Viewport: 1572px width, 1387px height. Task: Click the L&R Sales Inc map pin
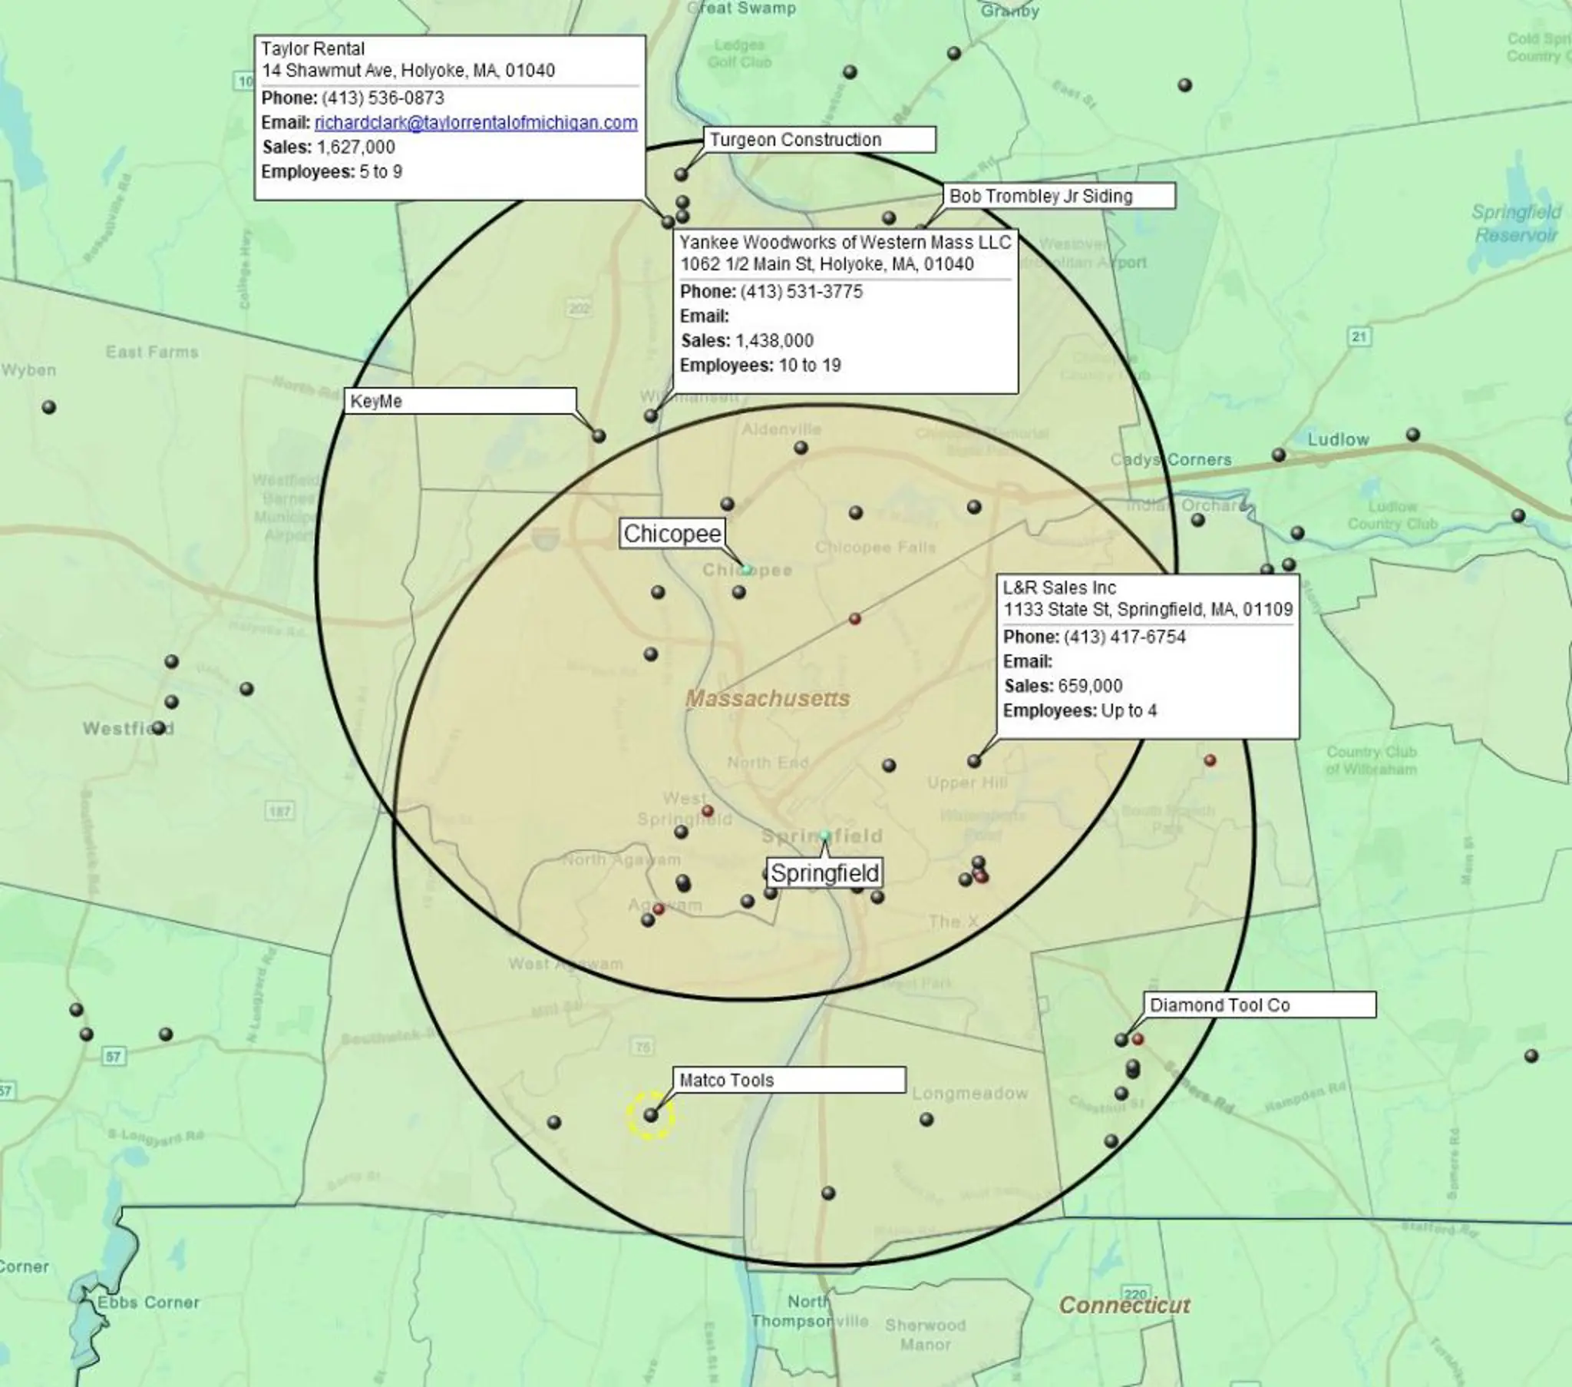(x=973, y=761)
